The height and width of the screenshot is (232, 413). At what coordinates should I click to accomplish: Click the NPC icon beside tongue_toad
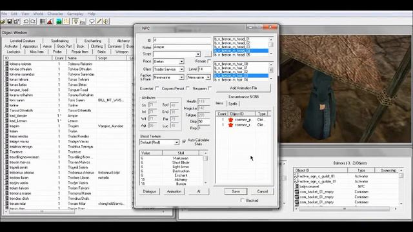[7, 90]
